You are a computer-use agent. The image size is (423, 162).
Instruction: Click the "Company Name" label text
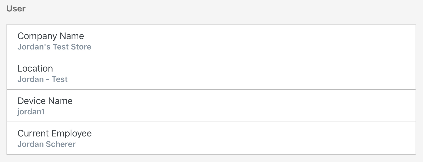point(51,36)
